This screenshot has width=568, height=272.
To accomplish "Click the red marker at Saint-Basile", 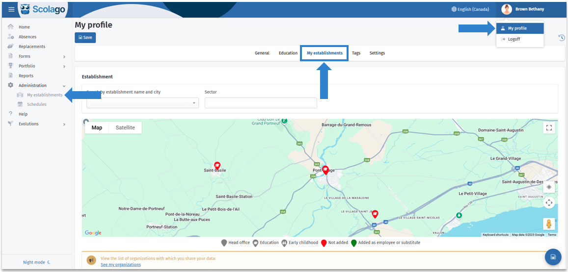I will (217, 166).
